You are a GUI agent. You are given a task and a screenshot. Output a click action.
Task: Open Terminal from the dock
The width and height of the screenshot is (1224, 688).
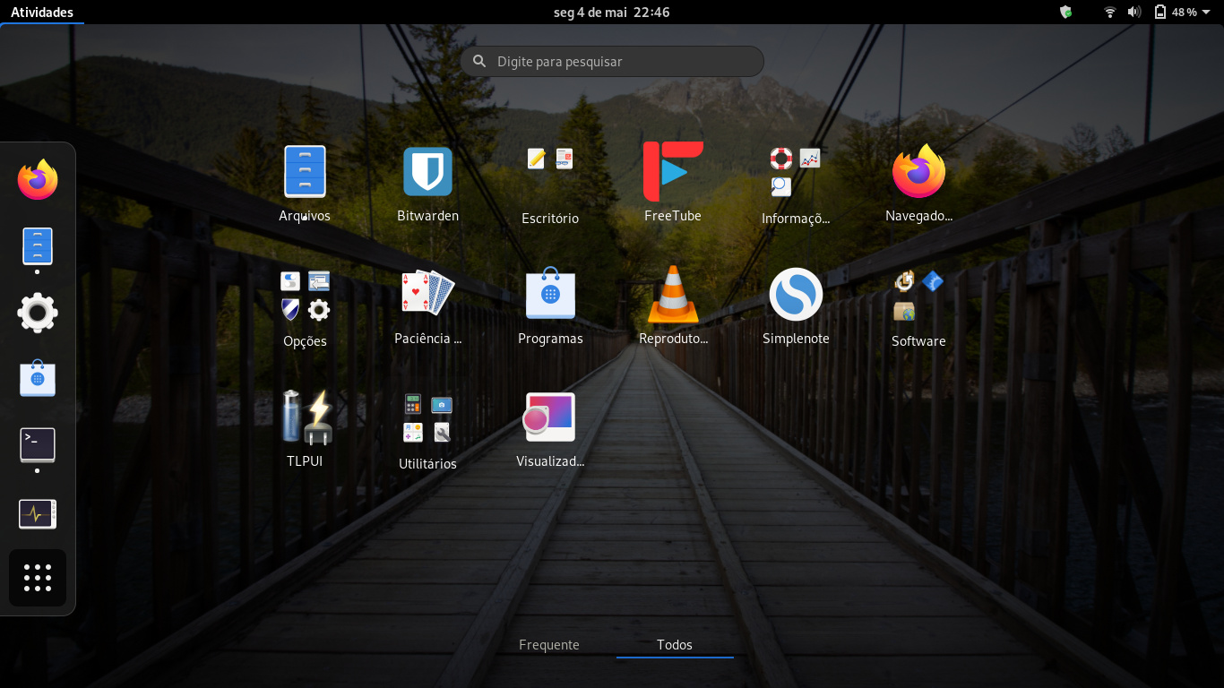pos(38,445)
